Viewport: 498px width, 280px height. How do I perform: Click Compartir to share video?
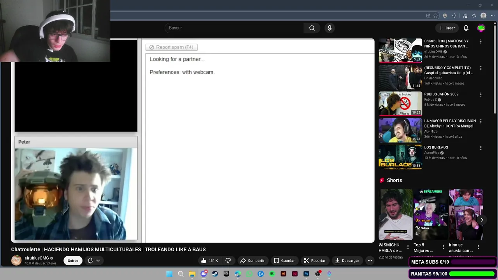(253, 261)
